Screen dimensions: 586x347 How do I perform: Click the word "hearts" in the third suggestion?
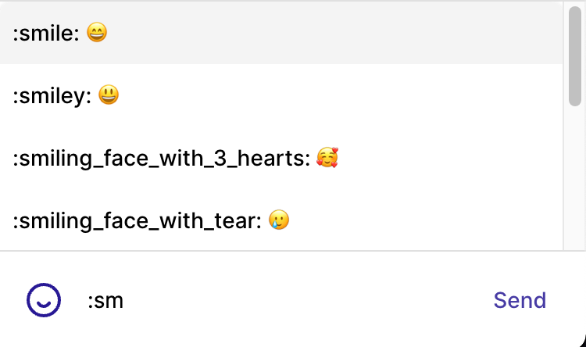coord(271,159)
